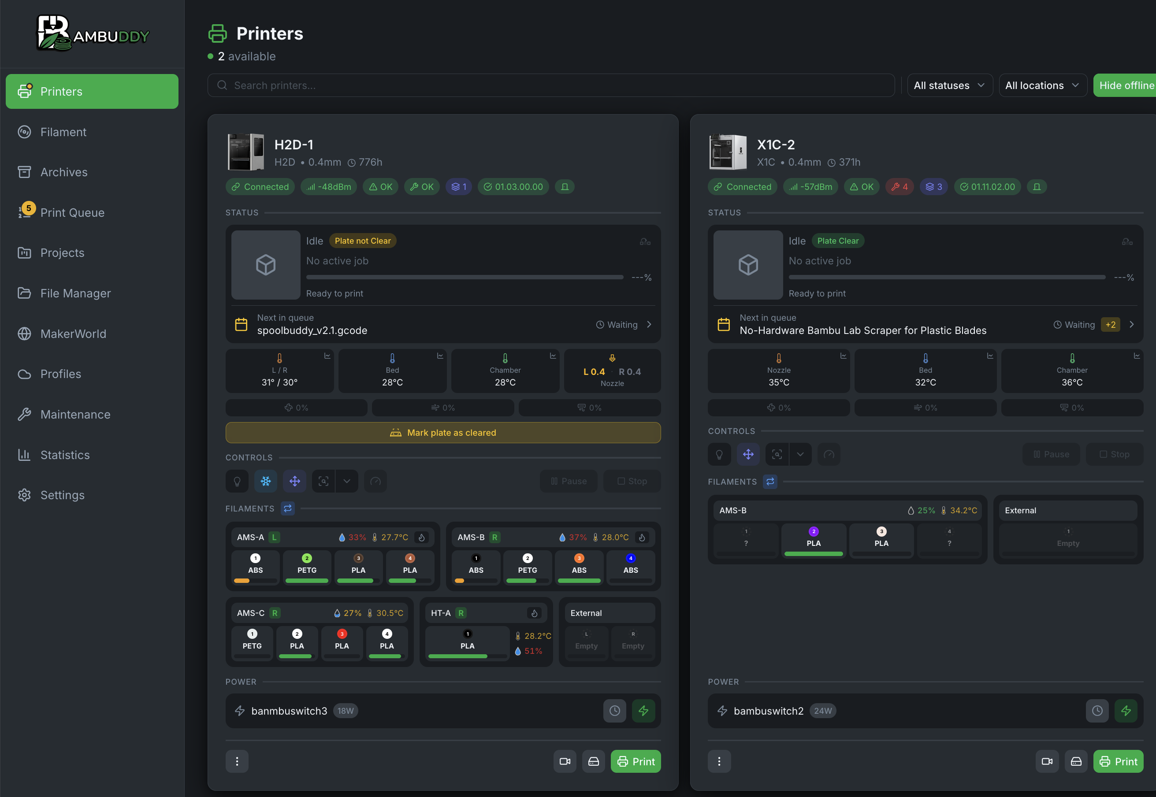Expand the Bambu Lab Scraper queue entry chevron

[x=1131, y=325]
